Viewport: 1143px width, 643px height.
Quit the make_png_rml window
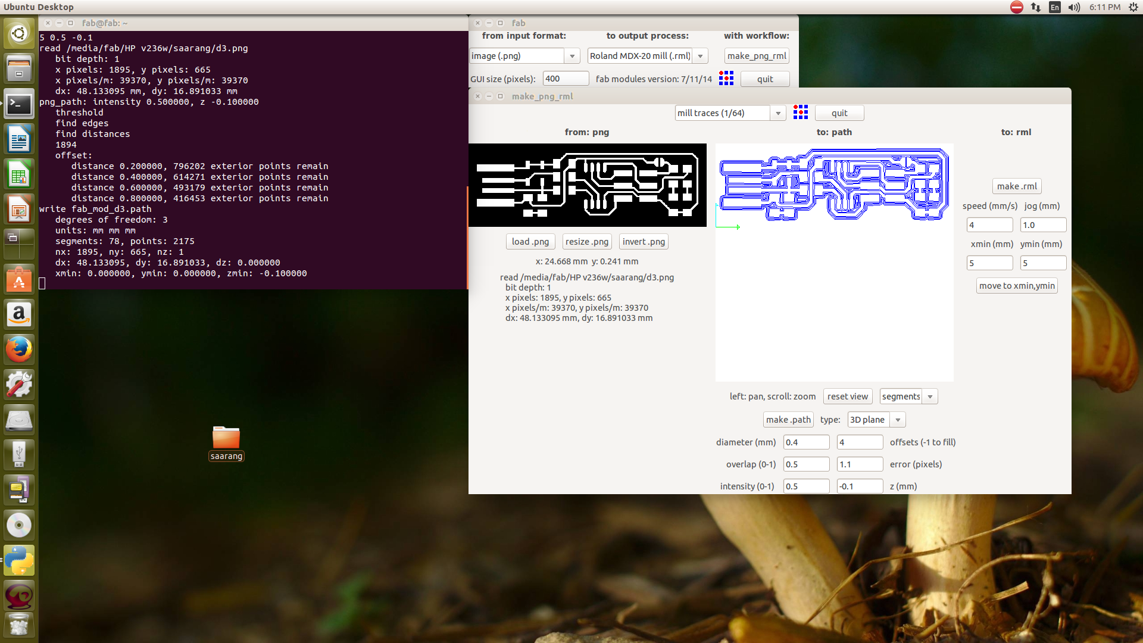[839, 113]
